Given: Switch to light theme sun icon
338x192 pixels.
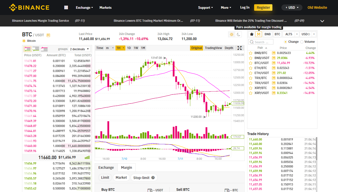Looking at the screenshot, I should [x=232, y=34].
